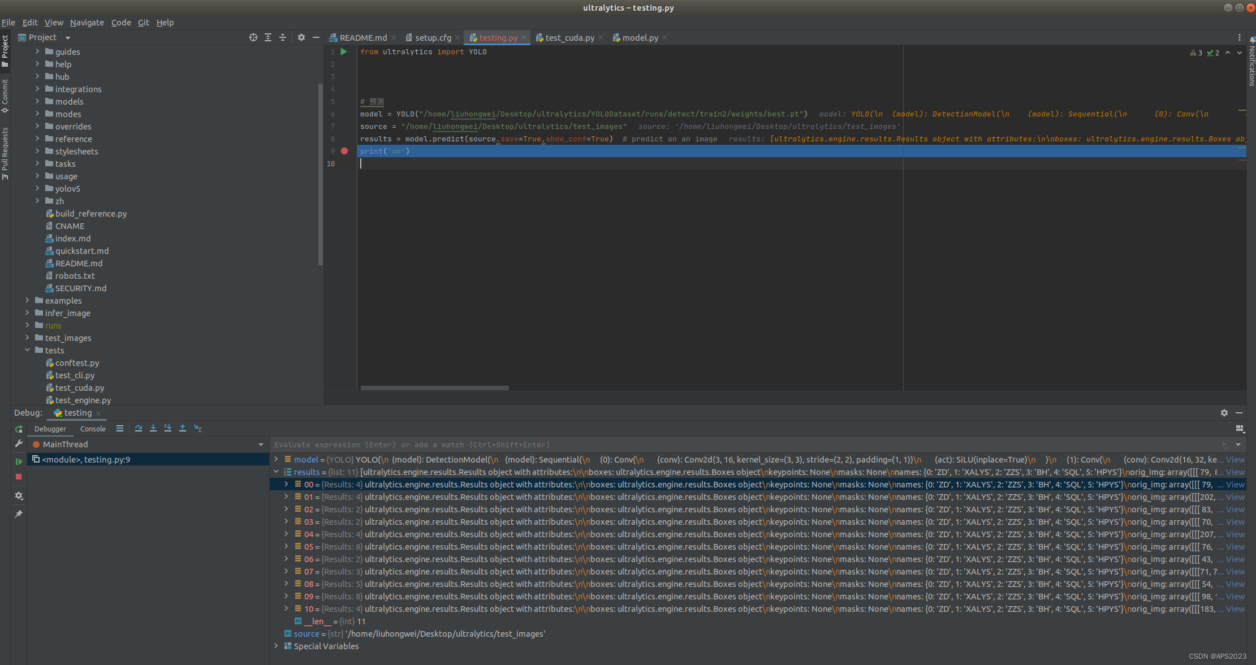Switch to the test_cuda.py editor tab
The height and width of the screenshot is (665, 1256).
(x=569, y=38)
